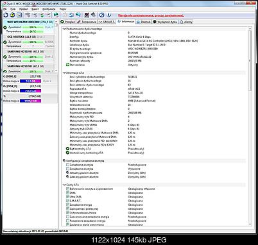
Task: Toggle the Ultra DMA checkbox
Action: pos(67,197)
